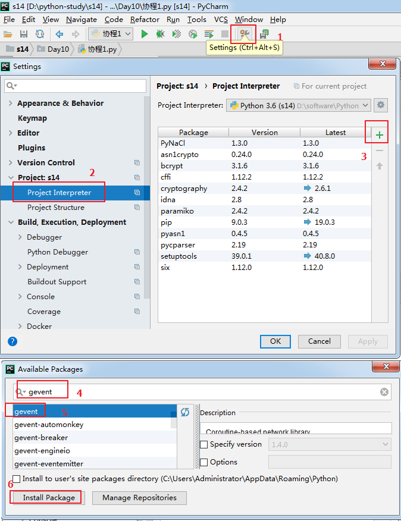
Task: Enable the Specify version checkbox
Action: (204, 444)
